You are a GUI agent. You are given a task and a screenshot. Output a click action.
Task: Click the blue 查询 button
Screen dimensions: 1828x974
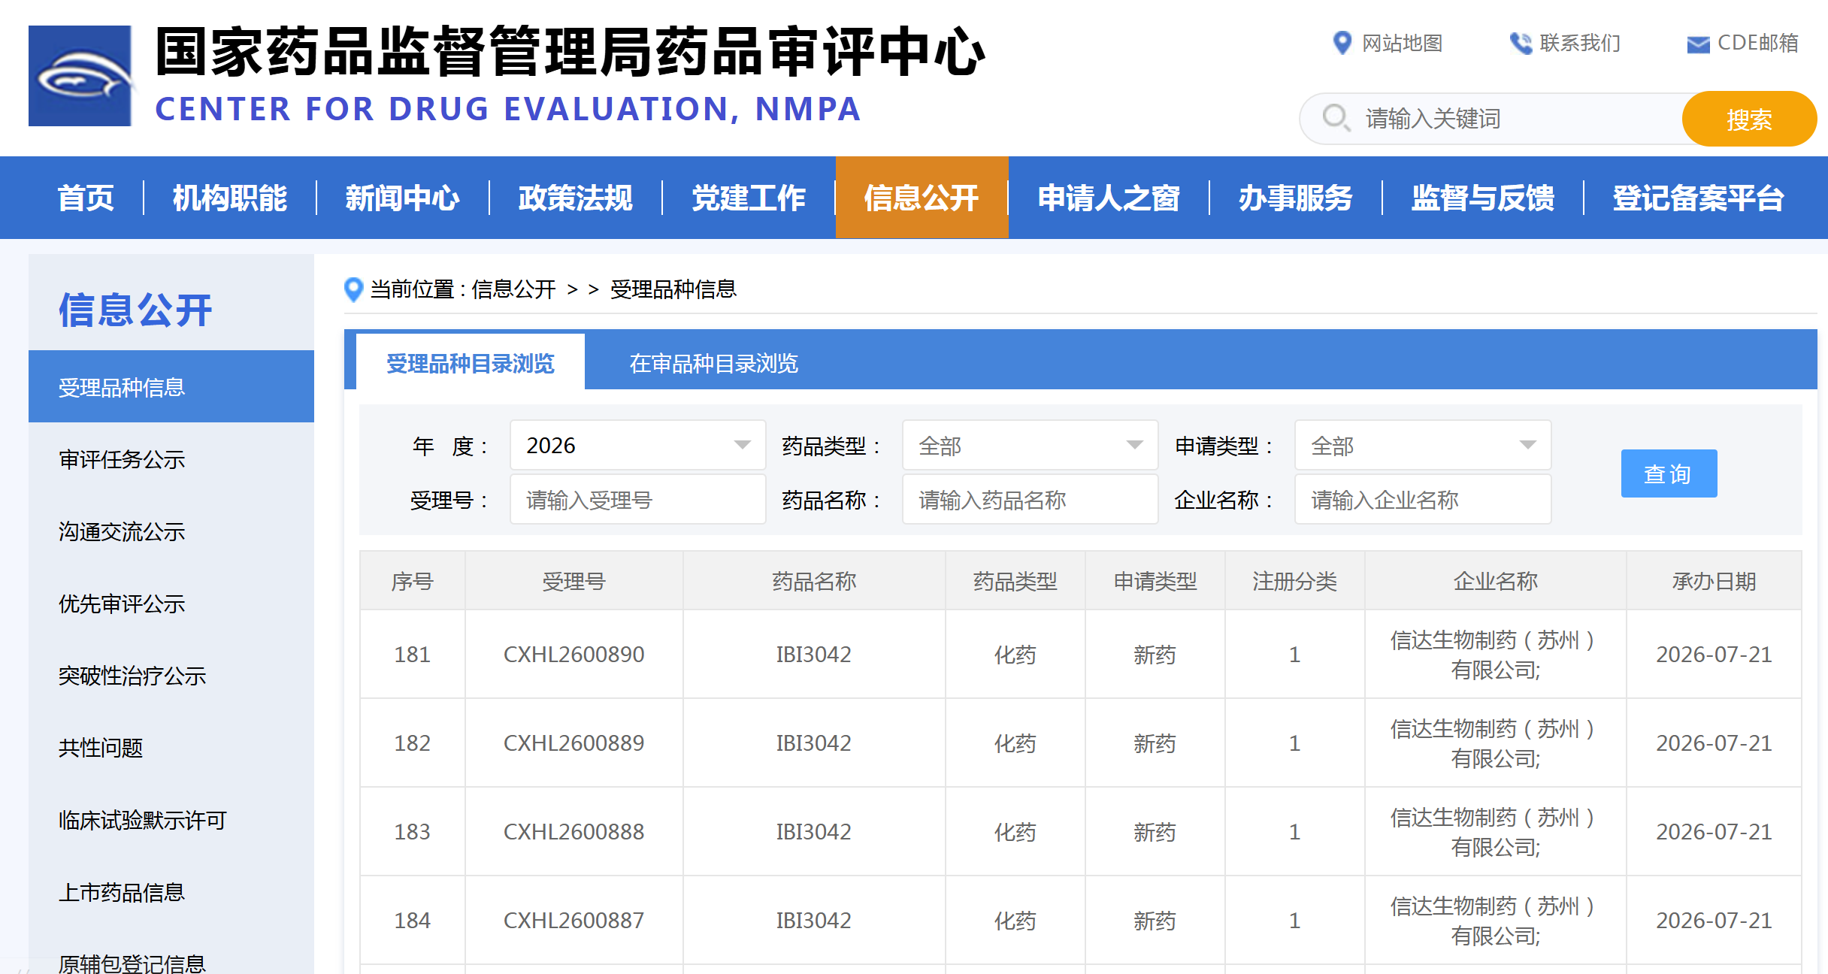[1669, 473]
